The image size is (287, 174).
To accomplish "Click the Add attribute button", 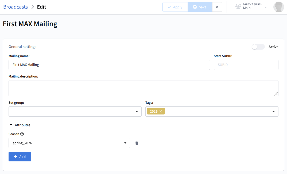I will coord(20,157).
